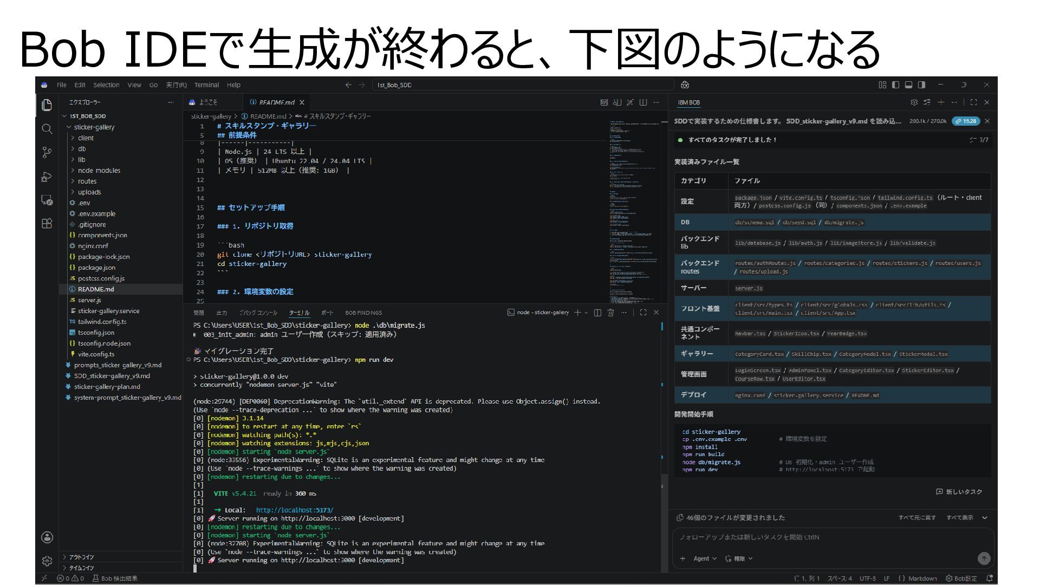Click Bob 検出結果 in status bar
This screenshot has width=1040, height=585.
115,578
